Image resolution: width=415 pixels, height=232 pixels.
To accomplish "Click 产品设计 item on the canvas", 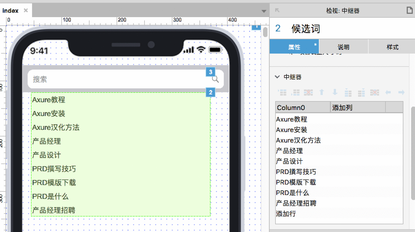I will coord(46,155).
